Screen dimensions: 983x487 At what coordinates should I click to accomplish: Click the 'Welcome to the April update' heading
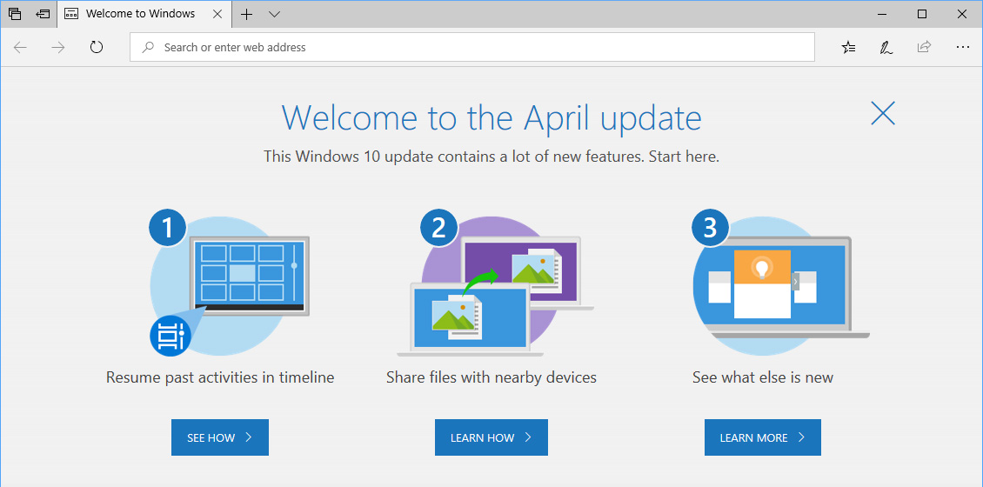point(491,117)
